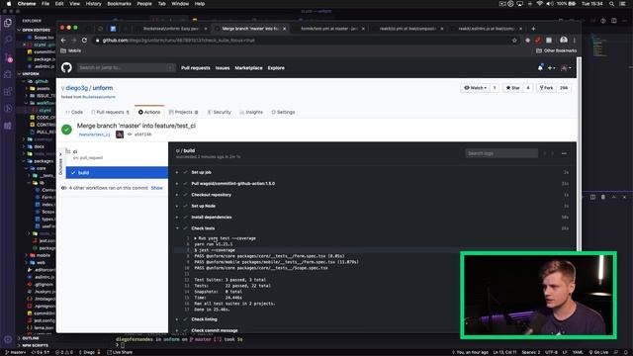Switch to the reakit eslintrc.js Chrome tab
The width and height of the screenshot is (633, 356).
tap(487, 29)
